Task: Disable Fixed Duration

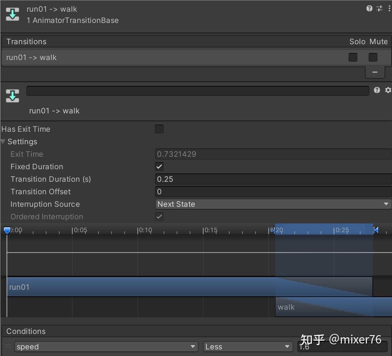Action: (x=159, y=166)
